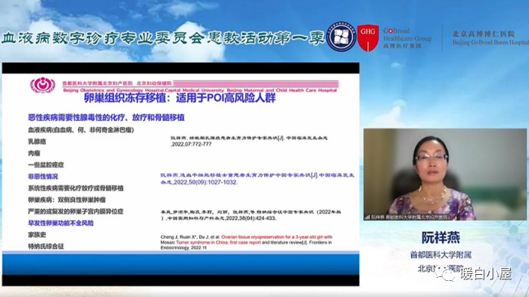
Task: Open the speaker video thumbnail
Action: tap(445, 175)
